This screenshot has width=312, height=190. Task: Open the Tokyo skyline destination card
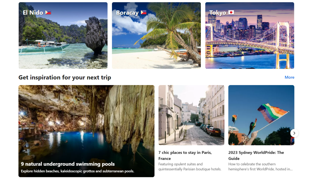[250, 36]
